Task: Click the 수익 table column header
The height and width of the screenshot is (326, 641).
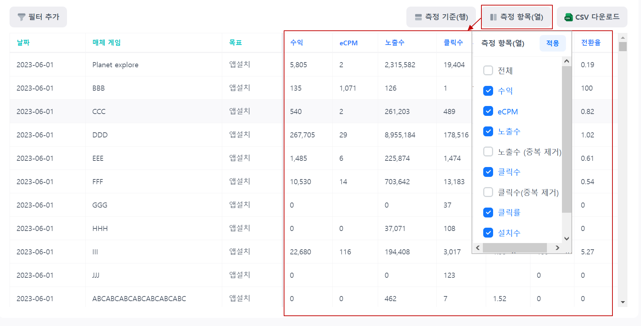Action: (297, 43)
